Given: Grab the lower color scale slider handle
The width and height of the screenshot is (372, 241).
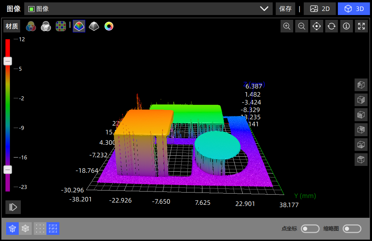Looking at the screenshot, I should (8, 170).
